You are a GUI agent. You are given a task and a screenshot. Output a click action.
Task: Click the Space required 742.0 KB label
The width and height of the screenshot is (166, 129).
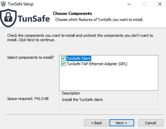coord(28,99)
